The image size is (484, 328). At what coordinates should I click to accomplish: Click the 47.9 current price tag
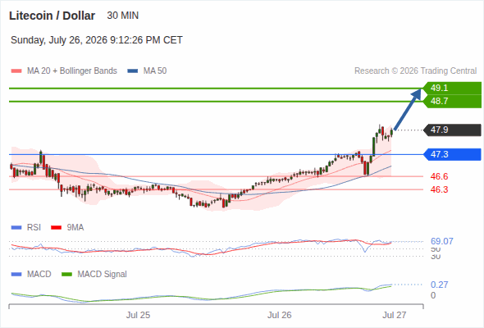coord(452,130)
